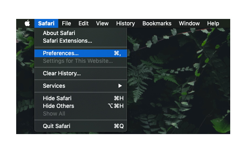Select Hide Others menu item
This screenshot has height=153, width=246.
[81, 106]
